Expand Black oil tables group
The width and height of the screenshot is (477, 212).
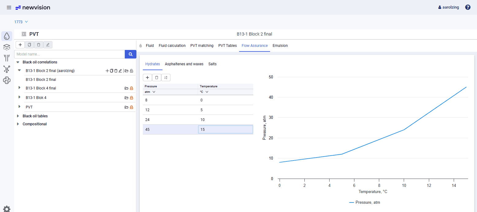pos(18,116)
